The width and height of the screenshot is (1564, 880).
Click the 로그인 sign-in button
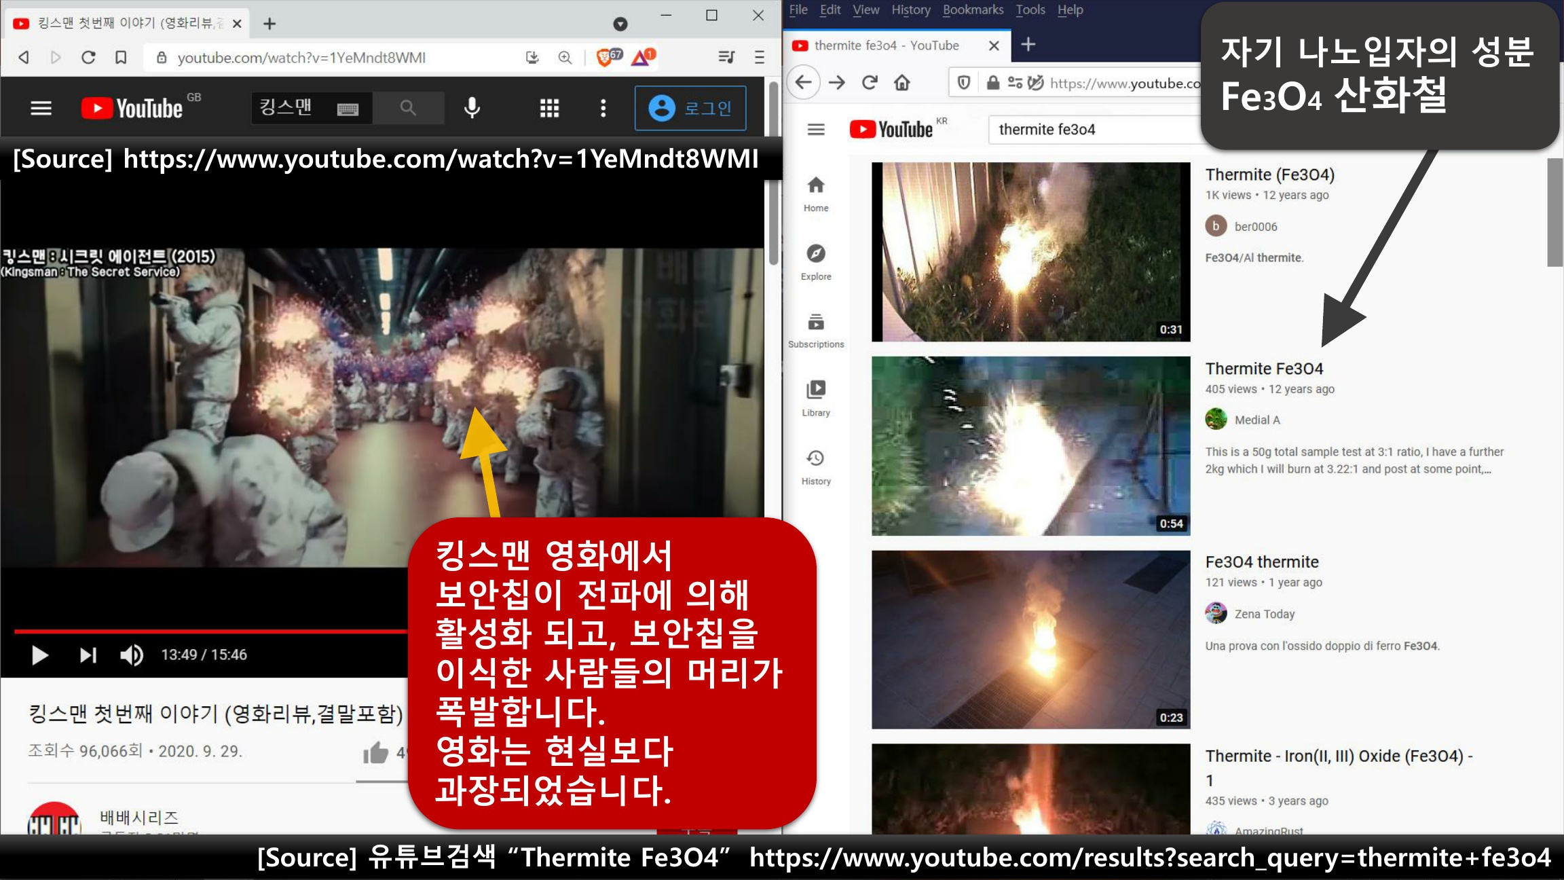(690, 108)
